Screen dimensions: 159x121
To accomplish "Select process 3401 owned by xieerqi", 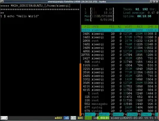I will 120,34.
